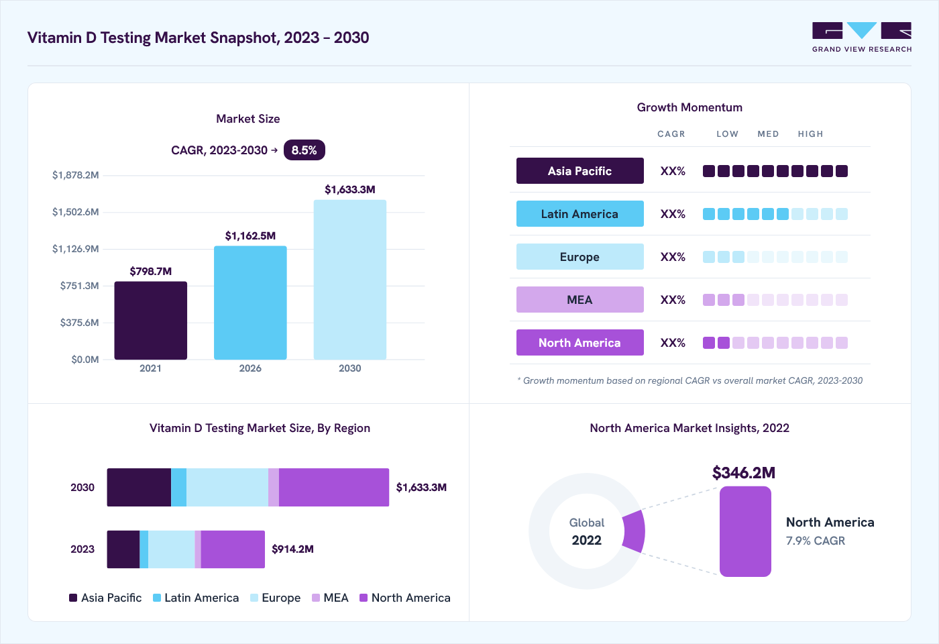The image size is (939, 644).
Task: Click the Grand View Research logo
Action: click(x=862, y=38)
